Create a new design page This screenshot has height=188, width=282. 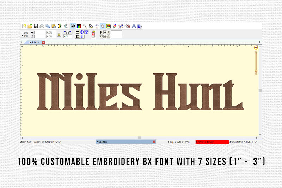pos(24,26)
